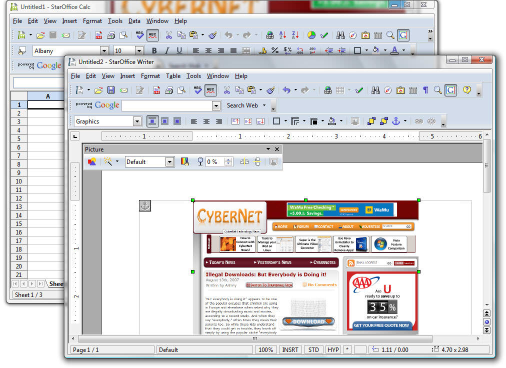Sort ascending in the Calc toolbar
506x368 pixels.
point(282,35)
